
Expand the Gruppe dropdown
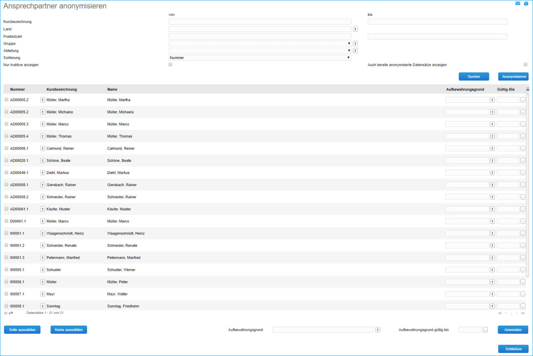pyautogui.click(x=260, y=44)
